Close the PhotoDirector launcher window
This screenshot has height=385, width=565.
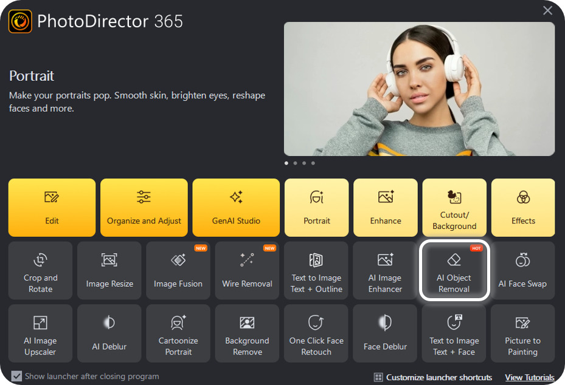pyautogui.click(x=548, y=10)
